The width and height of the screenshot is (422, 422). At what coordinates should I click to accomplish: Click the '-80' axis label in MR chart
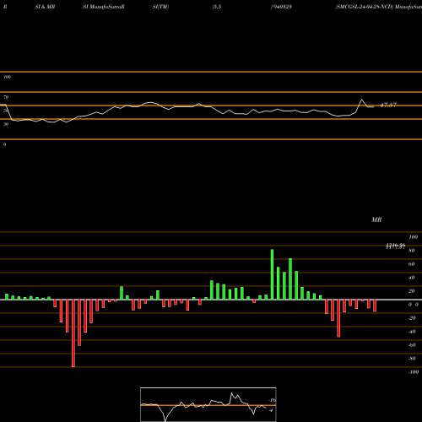pos(412,359)
